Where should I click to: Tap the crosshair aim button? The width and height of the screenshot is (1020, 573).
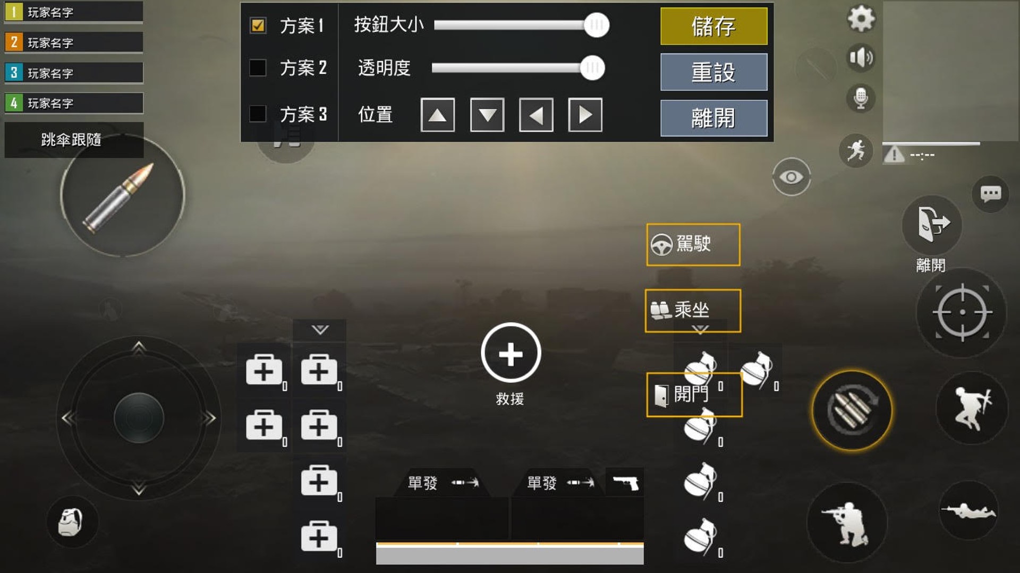click(962, 312)
